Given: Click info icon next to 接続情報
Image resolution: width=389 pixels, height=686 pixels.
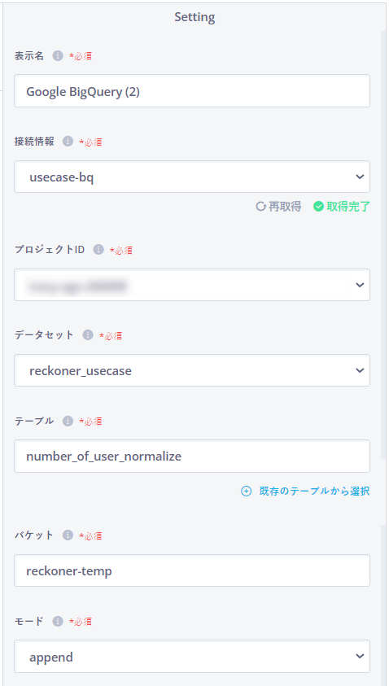Looking at the screenshot, I should [x=68, y=142].
